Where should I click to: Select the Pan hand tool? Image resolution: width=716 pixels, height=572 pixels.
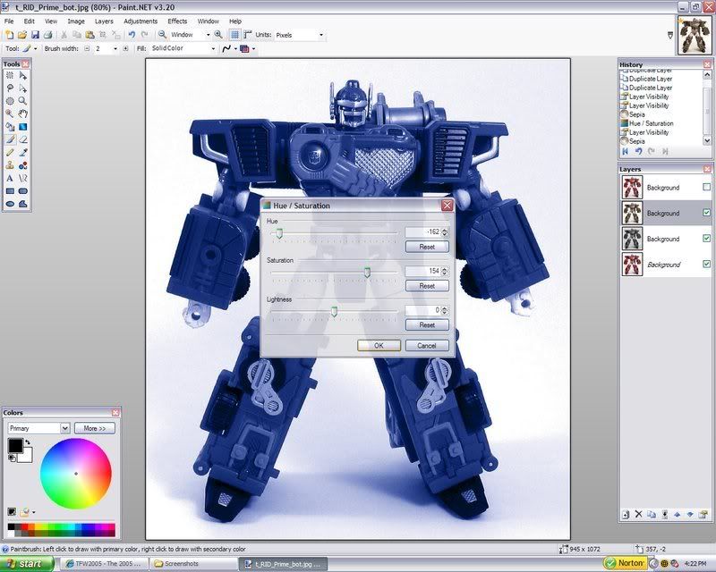pos(23,114)
